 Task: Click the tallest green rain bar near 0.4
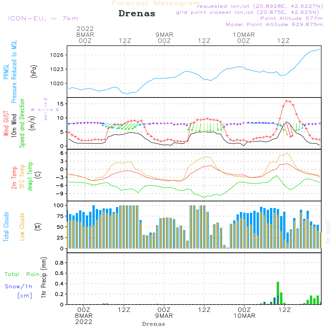point(278,293)
